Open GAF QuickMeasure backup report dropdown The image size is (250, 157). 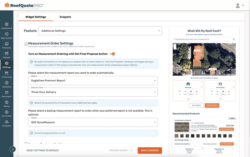pos(93,122)
